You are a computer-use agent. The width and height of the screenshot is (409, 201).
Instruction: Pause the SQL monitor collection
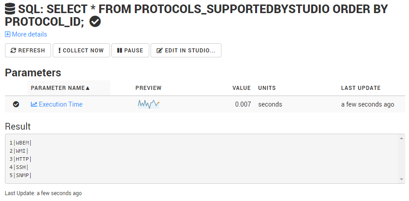point(130,51)
